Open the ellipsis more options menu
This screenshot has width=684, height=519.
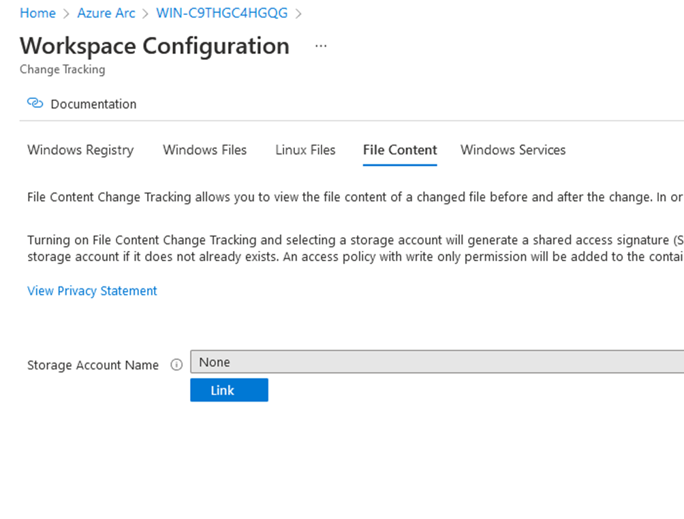click(x=321, y=46)
